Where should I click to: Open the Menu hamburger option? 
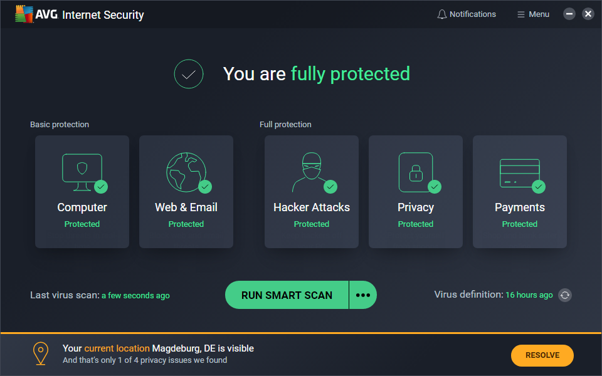point(532,14)
